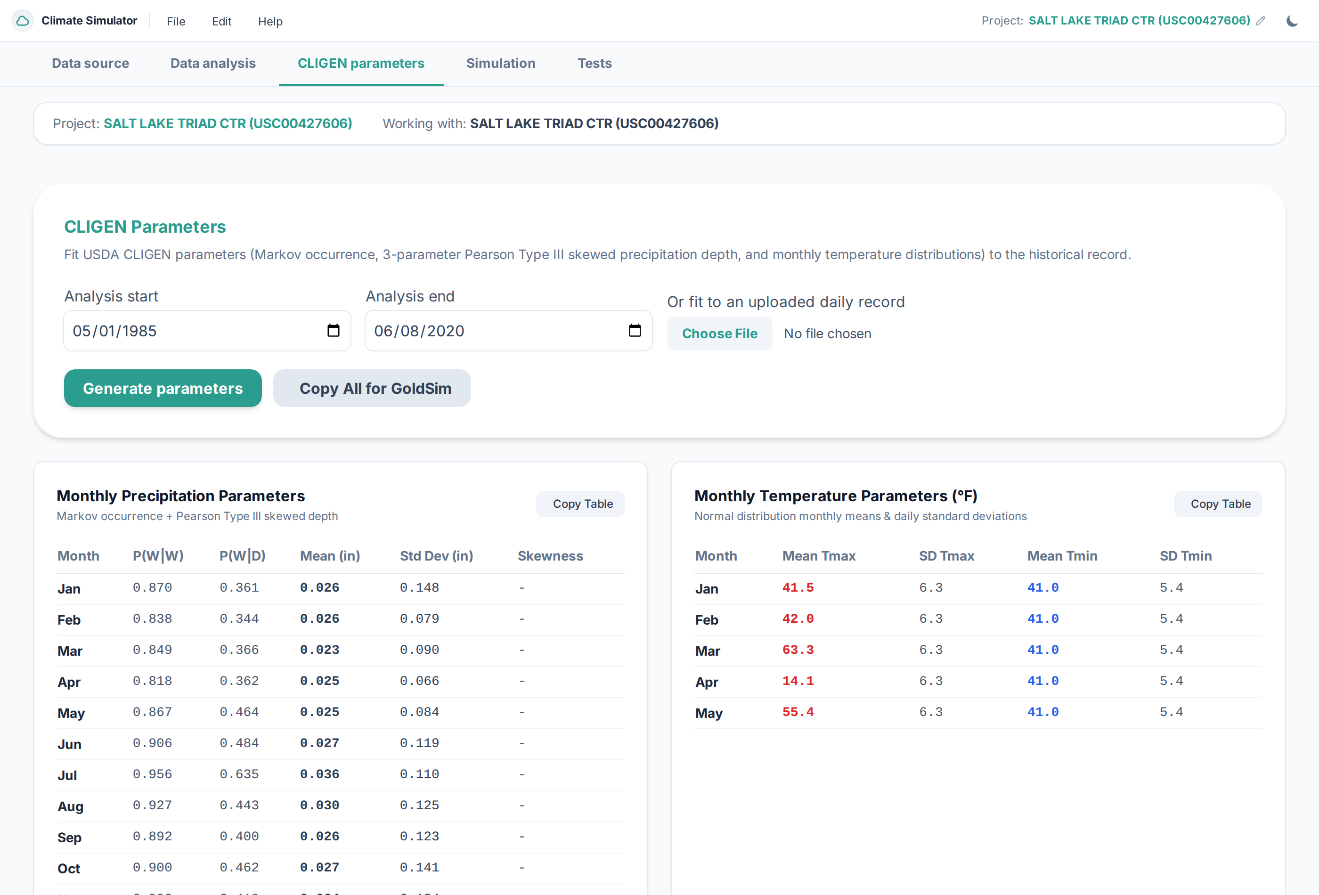
Task: Open the calendar picker for Analysis start
Action: point(333,330)
